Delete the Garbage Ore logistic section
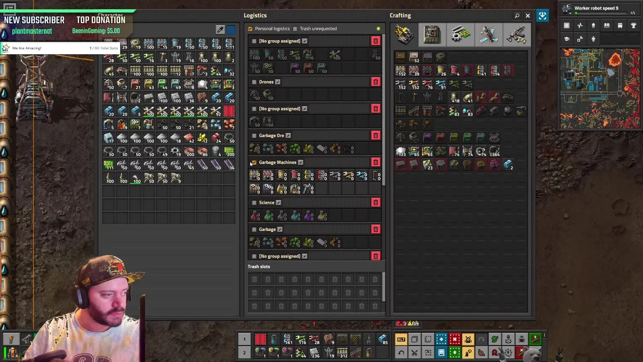Viewport: 643px width, 362px height. tap(375, 135)
